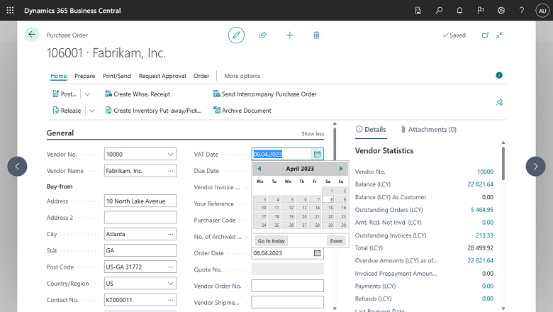This screenshot has height=312, width=553.
Task: Open page in new window icon
Action: [485, 35]
